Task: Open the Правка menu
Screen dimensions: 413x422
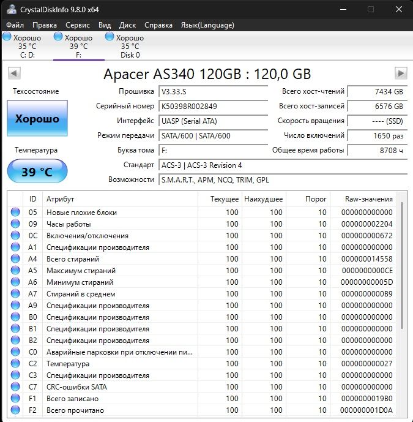Action: pyautogui.click(x=45, y=25)
